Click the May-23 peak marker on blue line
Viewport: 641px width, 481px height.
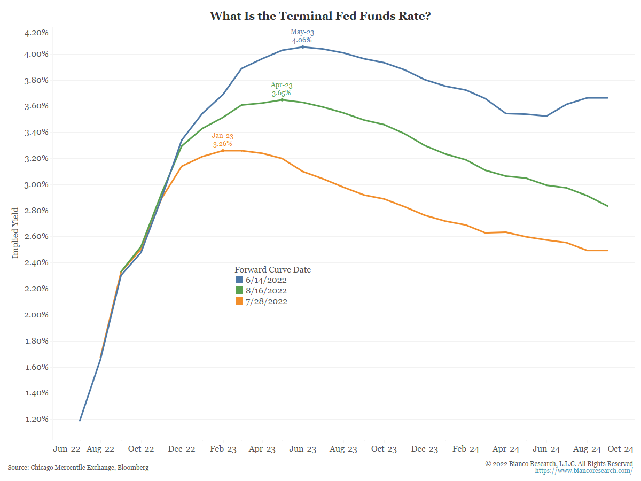tap(303, 47)
